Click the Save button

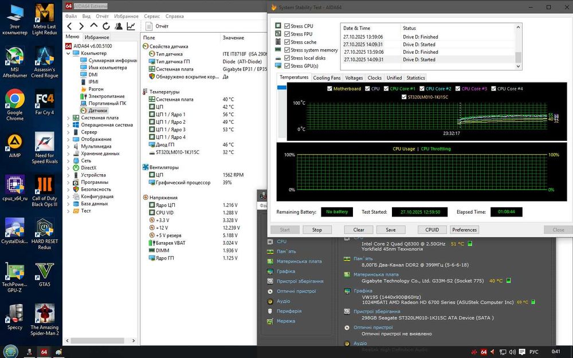tap(391, 230)
